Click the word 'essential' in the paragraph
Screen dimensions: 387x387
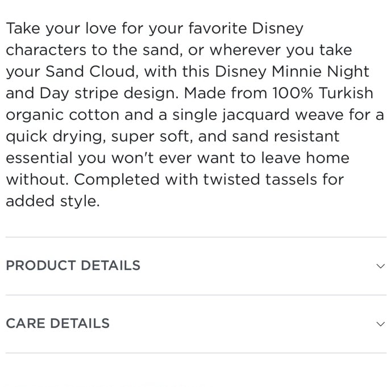tap(39, 158)
